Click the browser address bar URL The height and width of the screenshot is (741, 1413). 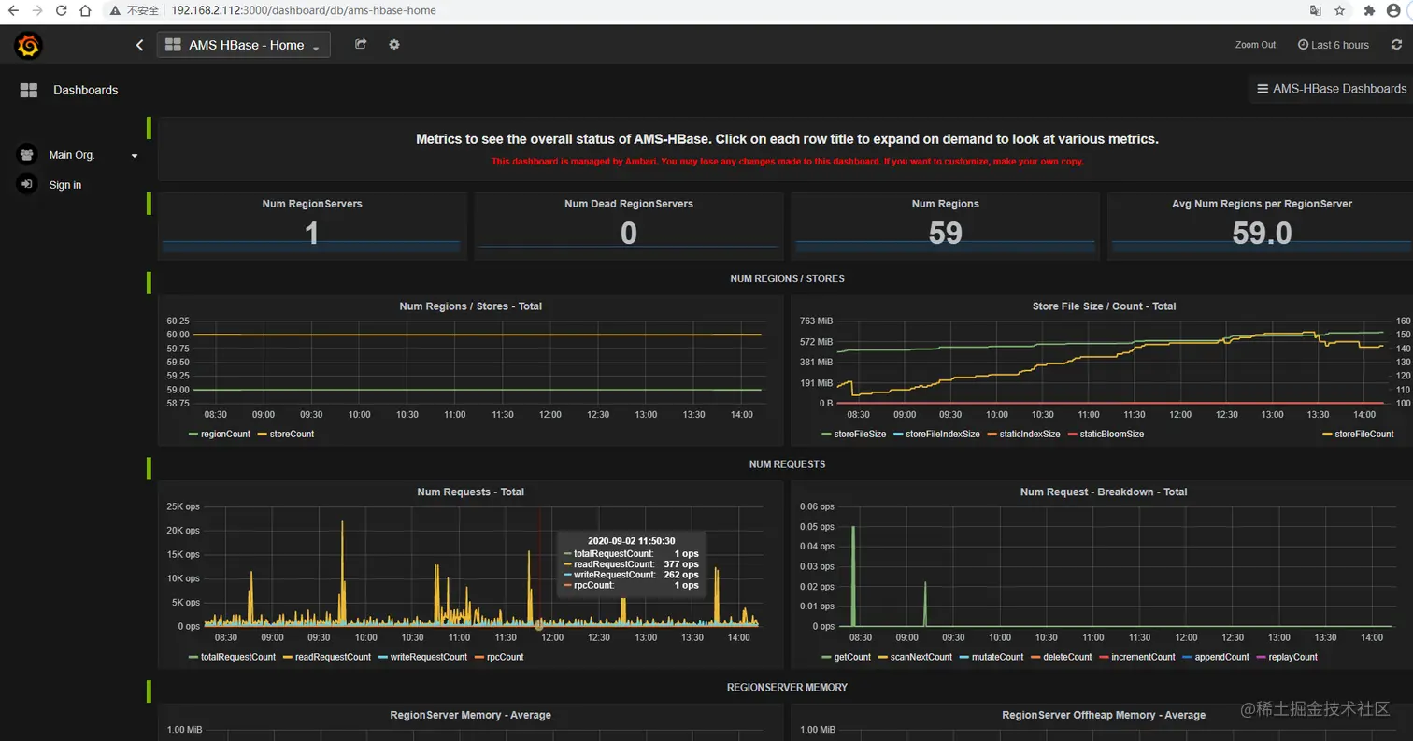click(304, 10)
